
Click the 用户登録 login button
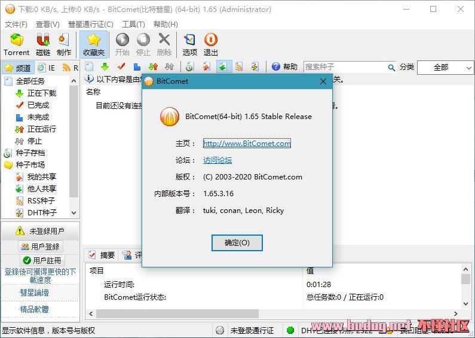(x=41, y=246)
